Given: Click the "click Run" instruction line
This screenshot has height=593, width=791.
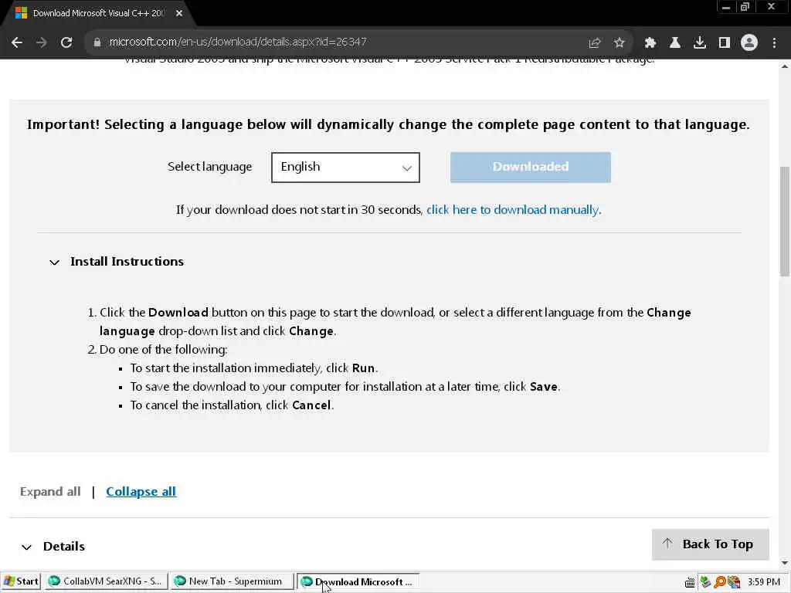Looking at the screenshot, I should point(253,368).
